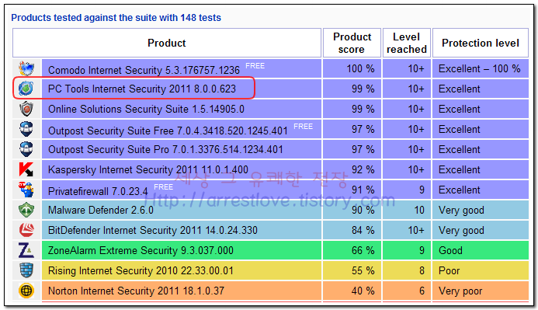The image size is (538, 310).
Task: Click the Kaspersky Internet Security icon
Action: (26, 169)
